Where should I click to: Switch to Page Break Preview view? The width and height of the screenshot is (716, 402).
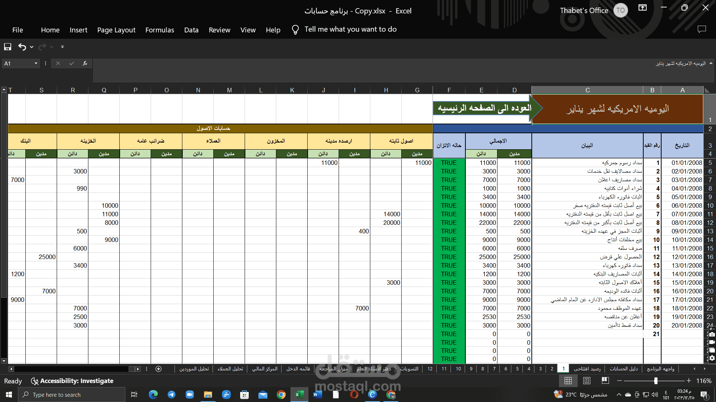coord(605,380)
